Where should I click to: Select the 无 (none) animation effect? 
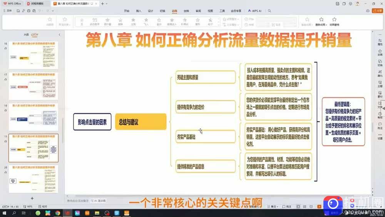[x=82, y=22]
